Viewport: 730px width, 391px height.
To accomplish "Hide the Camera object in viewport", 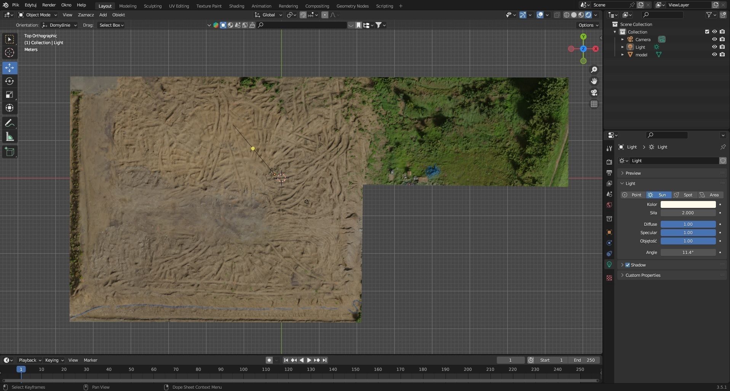I will point(714,39).
